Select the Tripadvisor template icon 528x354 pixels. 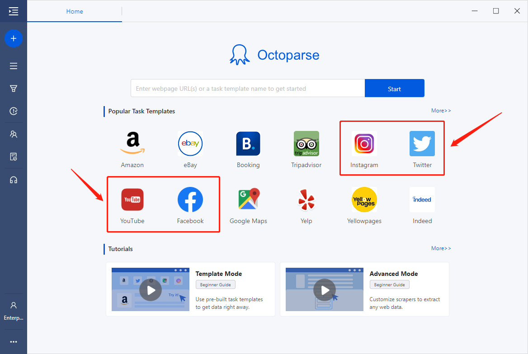(306, 144)
